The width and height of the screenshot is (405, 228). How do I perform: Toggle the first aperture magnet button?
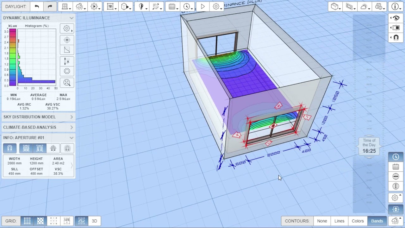coord(10,148)
